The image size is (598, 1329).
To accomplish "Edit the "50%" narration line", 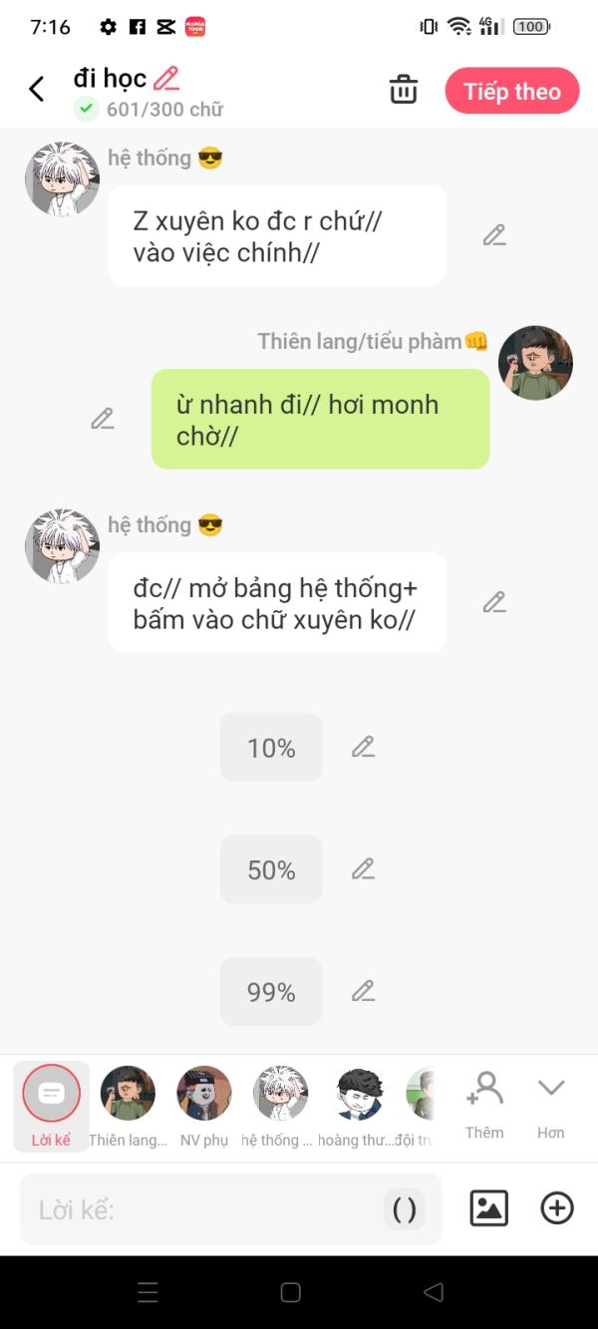I will pyautogui.click(x=363, y=868).
